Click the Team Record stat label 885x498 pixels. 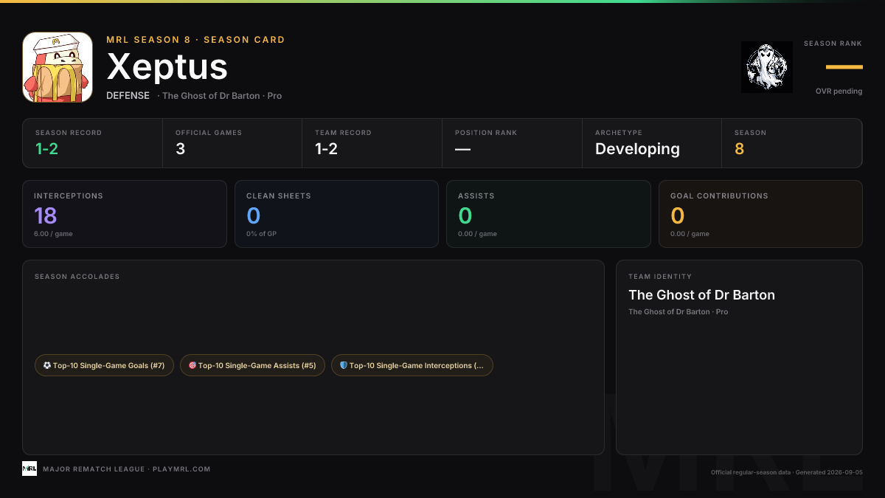pos(343,133)
